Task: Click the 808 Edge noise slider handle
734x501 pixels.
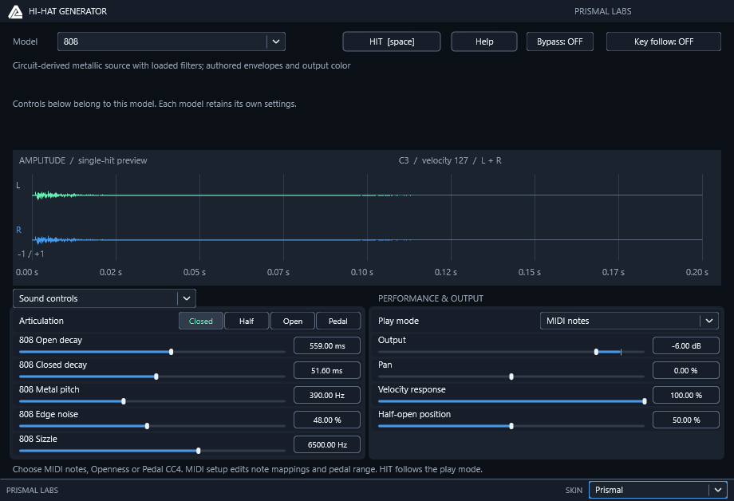Action: pyautogui.click(x=147, y=426)
